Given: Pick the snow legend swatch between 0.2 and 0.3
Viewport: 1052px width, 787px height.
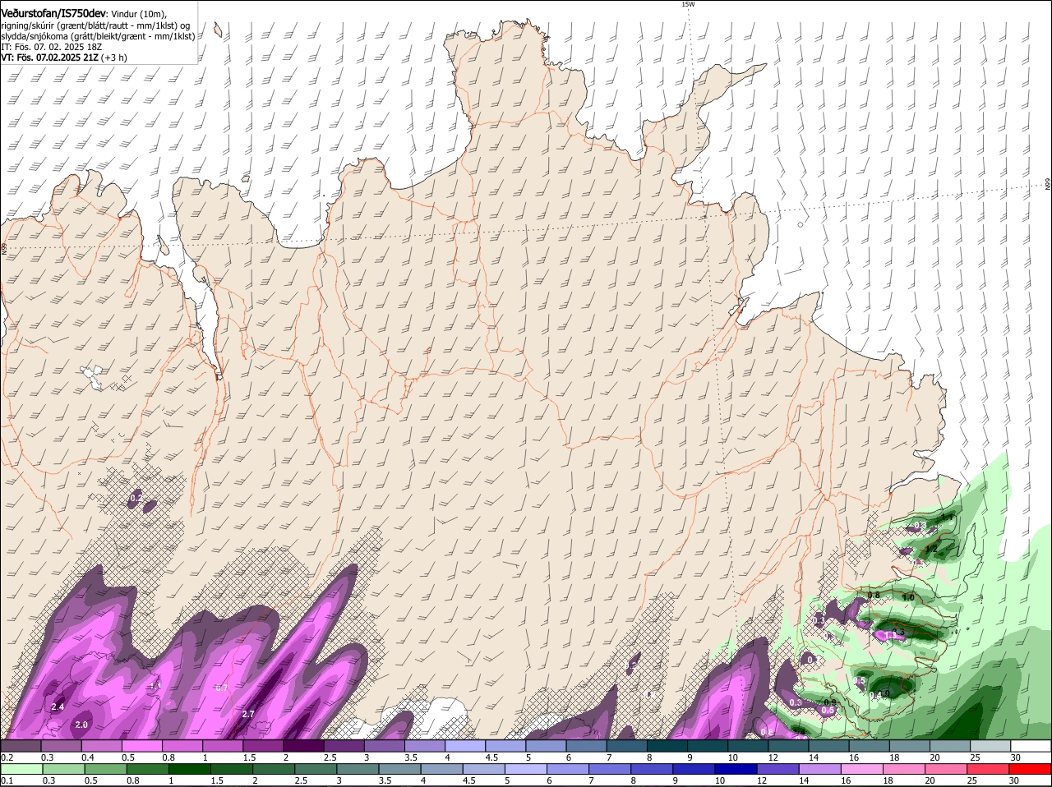Looking at the screenshot, I should click(21, 746).
